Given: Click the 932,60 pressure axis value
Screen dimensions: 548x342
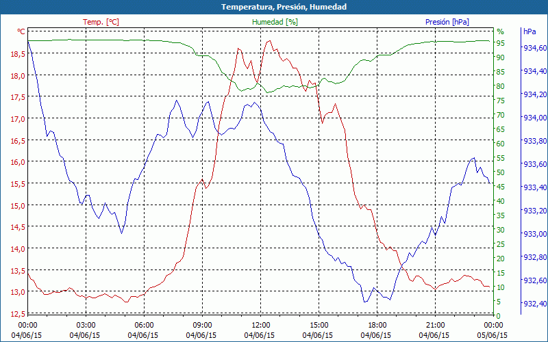Looking at the screenshot, I should click(x=535, y=280).
